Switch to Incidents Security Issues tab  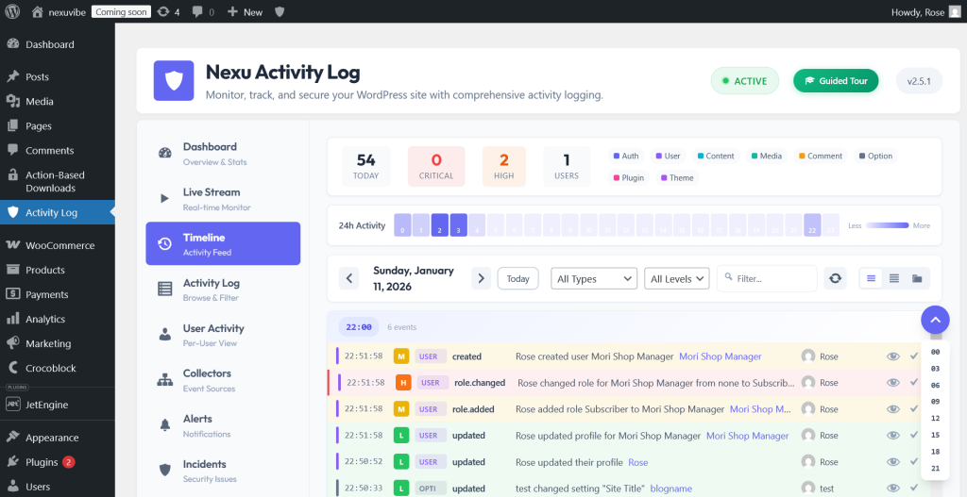(x=223, y=471)
